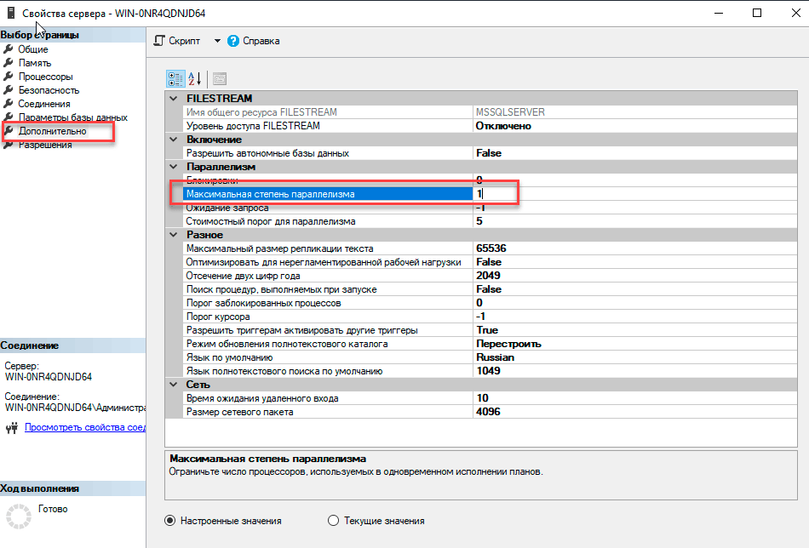Switch to the Процессоры page
Screen dimensions: 809x548
pyautogui.click(x=45, y=77)
